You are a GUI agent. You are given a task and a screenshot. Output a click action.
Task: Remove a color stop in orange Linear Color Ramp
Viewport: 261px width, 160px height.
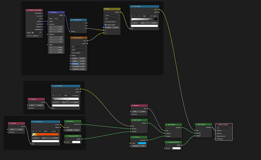36,131
